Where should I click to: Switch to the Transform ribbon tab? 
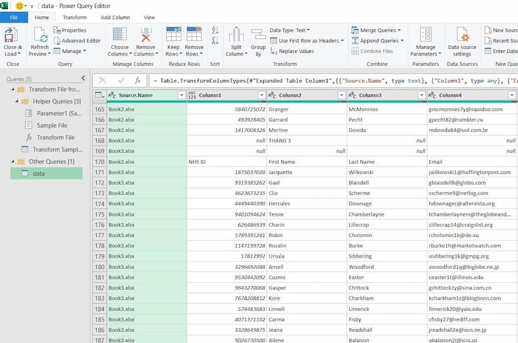tap(75, 17)
